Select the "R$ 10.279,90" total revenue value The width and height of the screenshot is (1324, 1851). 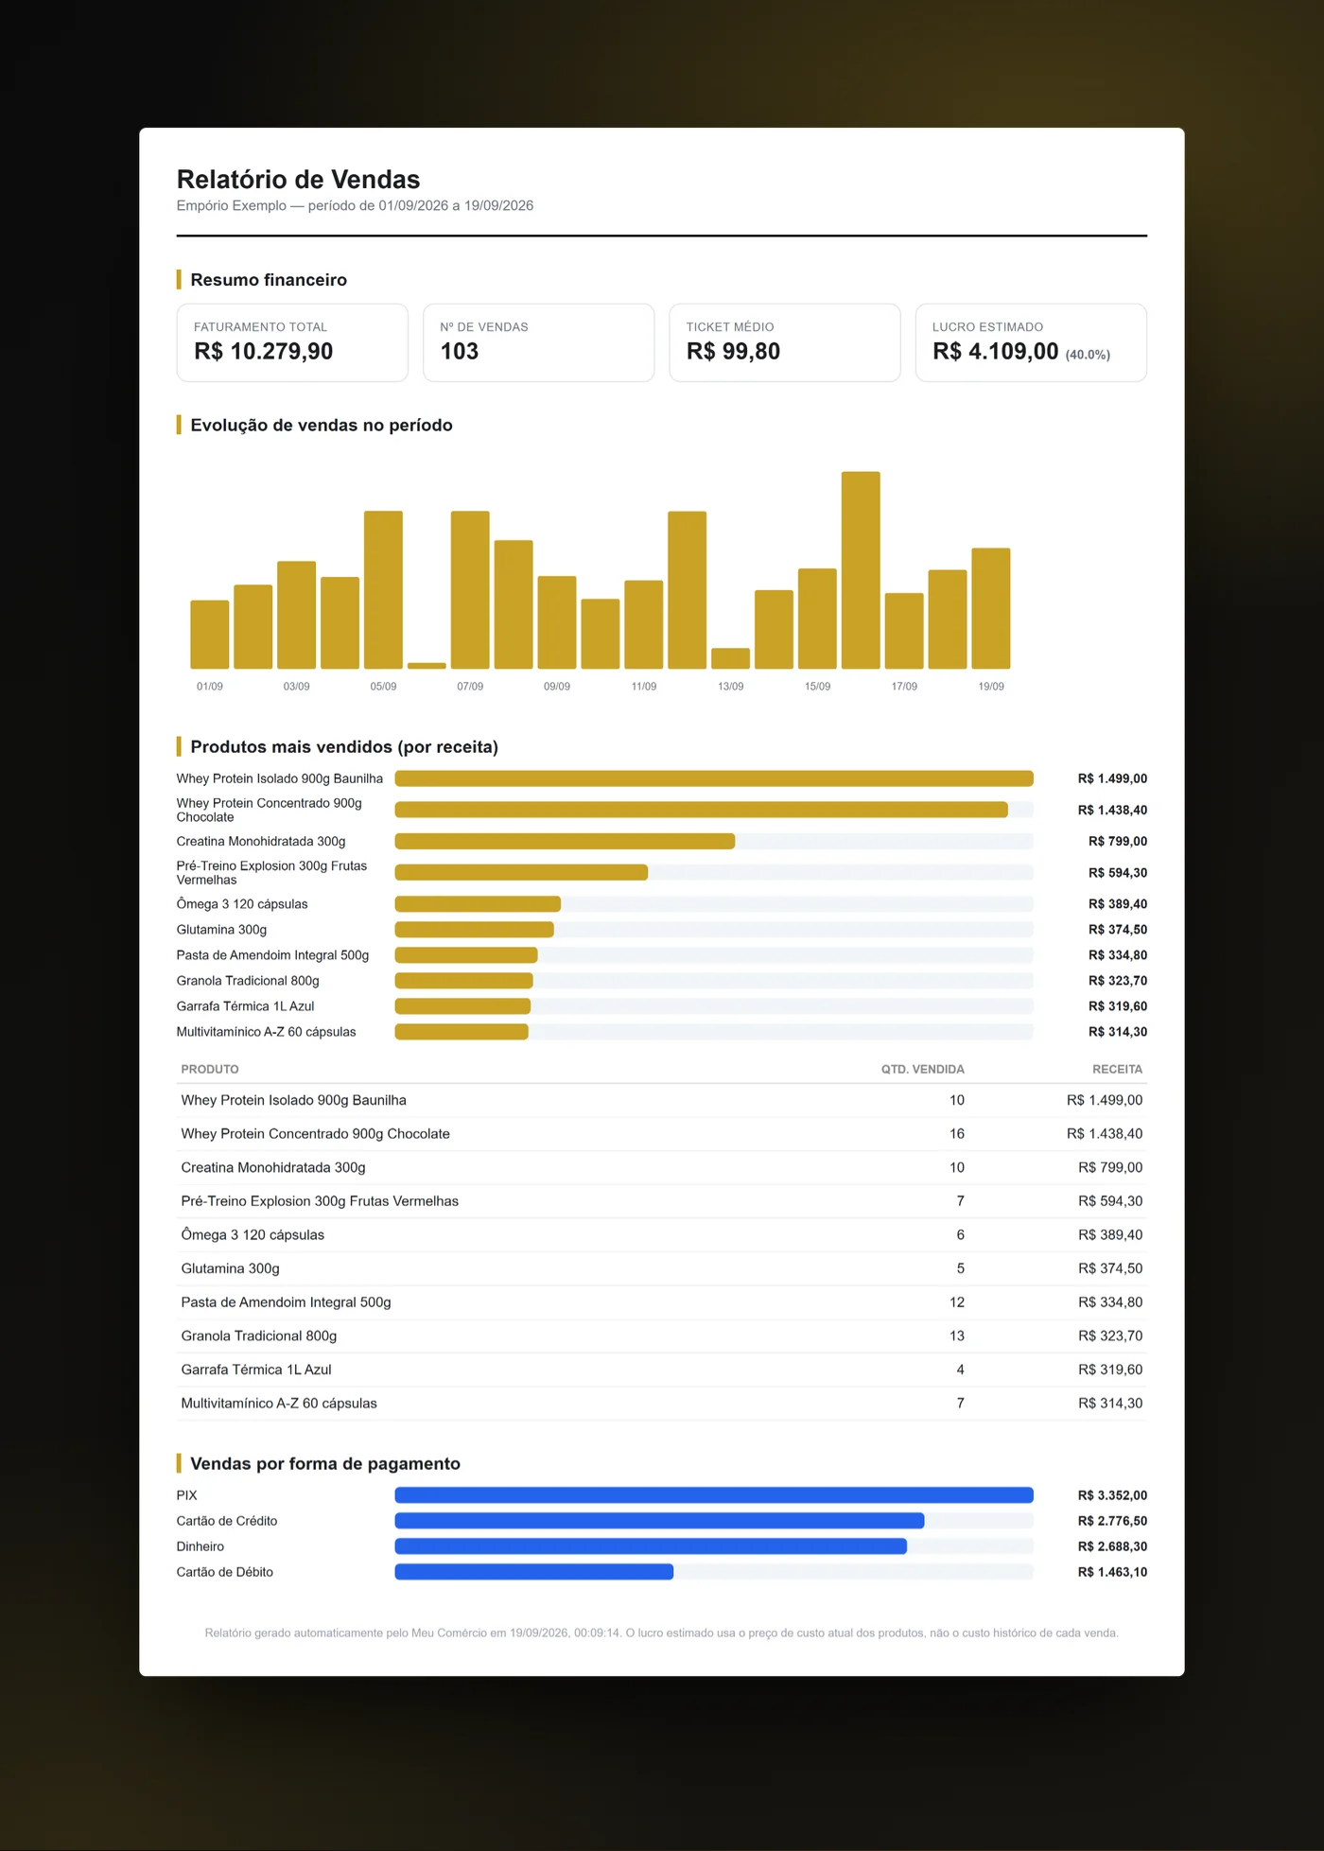pos(263,352)
